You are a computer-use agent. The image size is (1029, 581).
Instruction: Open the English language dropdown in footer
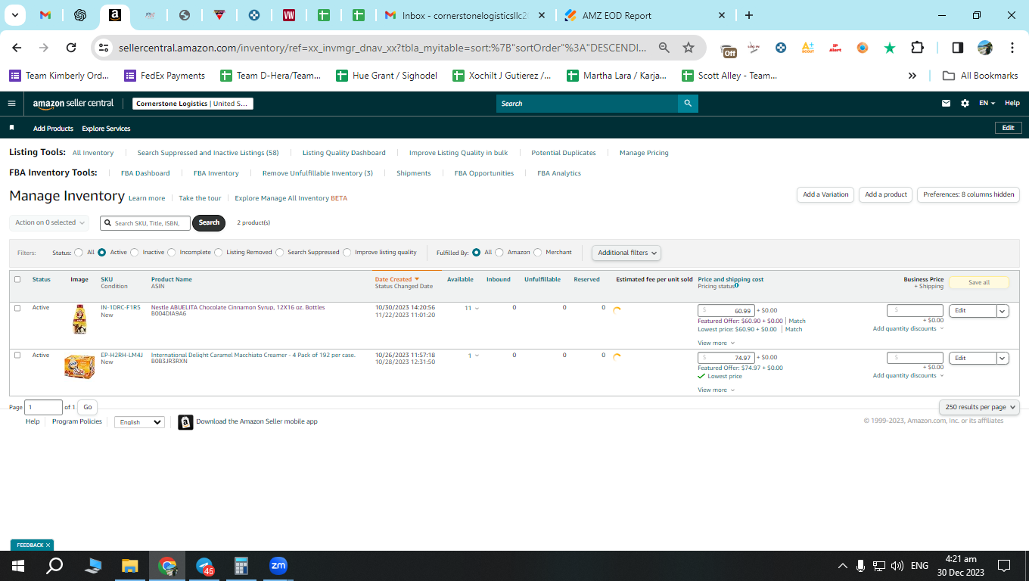pos(139,422)
